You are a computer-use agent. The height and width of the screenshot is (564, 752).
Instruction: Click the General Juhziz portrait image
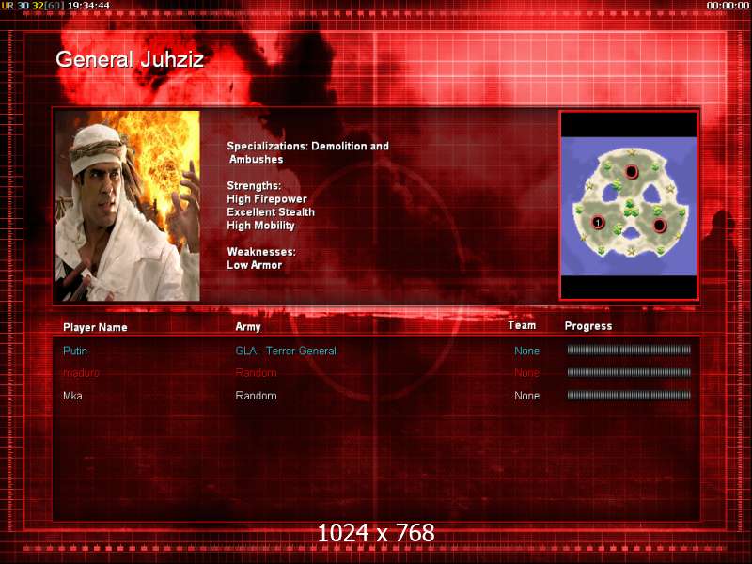click(128, 206)
